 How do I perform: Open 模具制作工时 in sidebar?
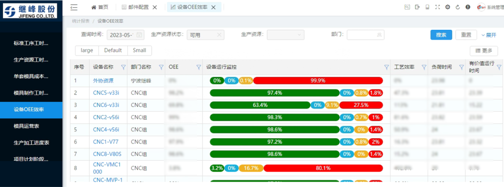click(31, 93)
